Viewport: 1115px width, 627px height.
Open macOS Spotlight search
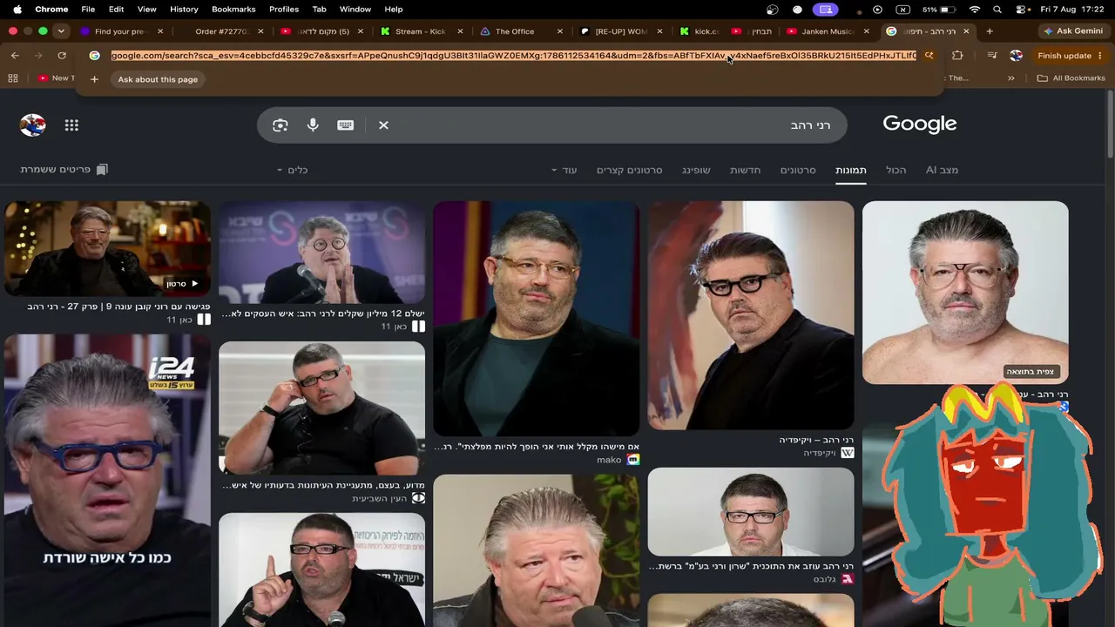997,10
